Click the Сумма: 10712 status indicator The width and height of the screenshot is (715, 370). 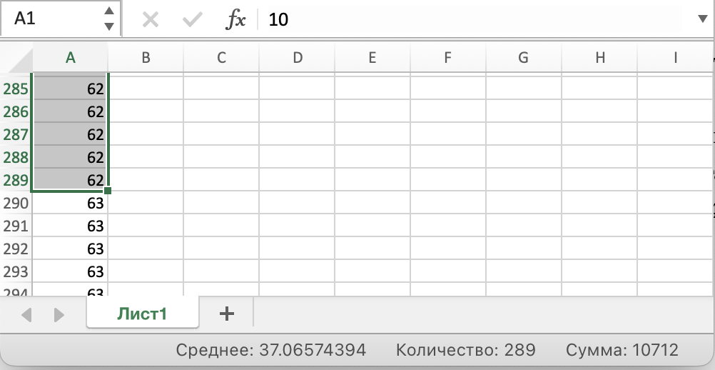[x=622, y=350]
